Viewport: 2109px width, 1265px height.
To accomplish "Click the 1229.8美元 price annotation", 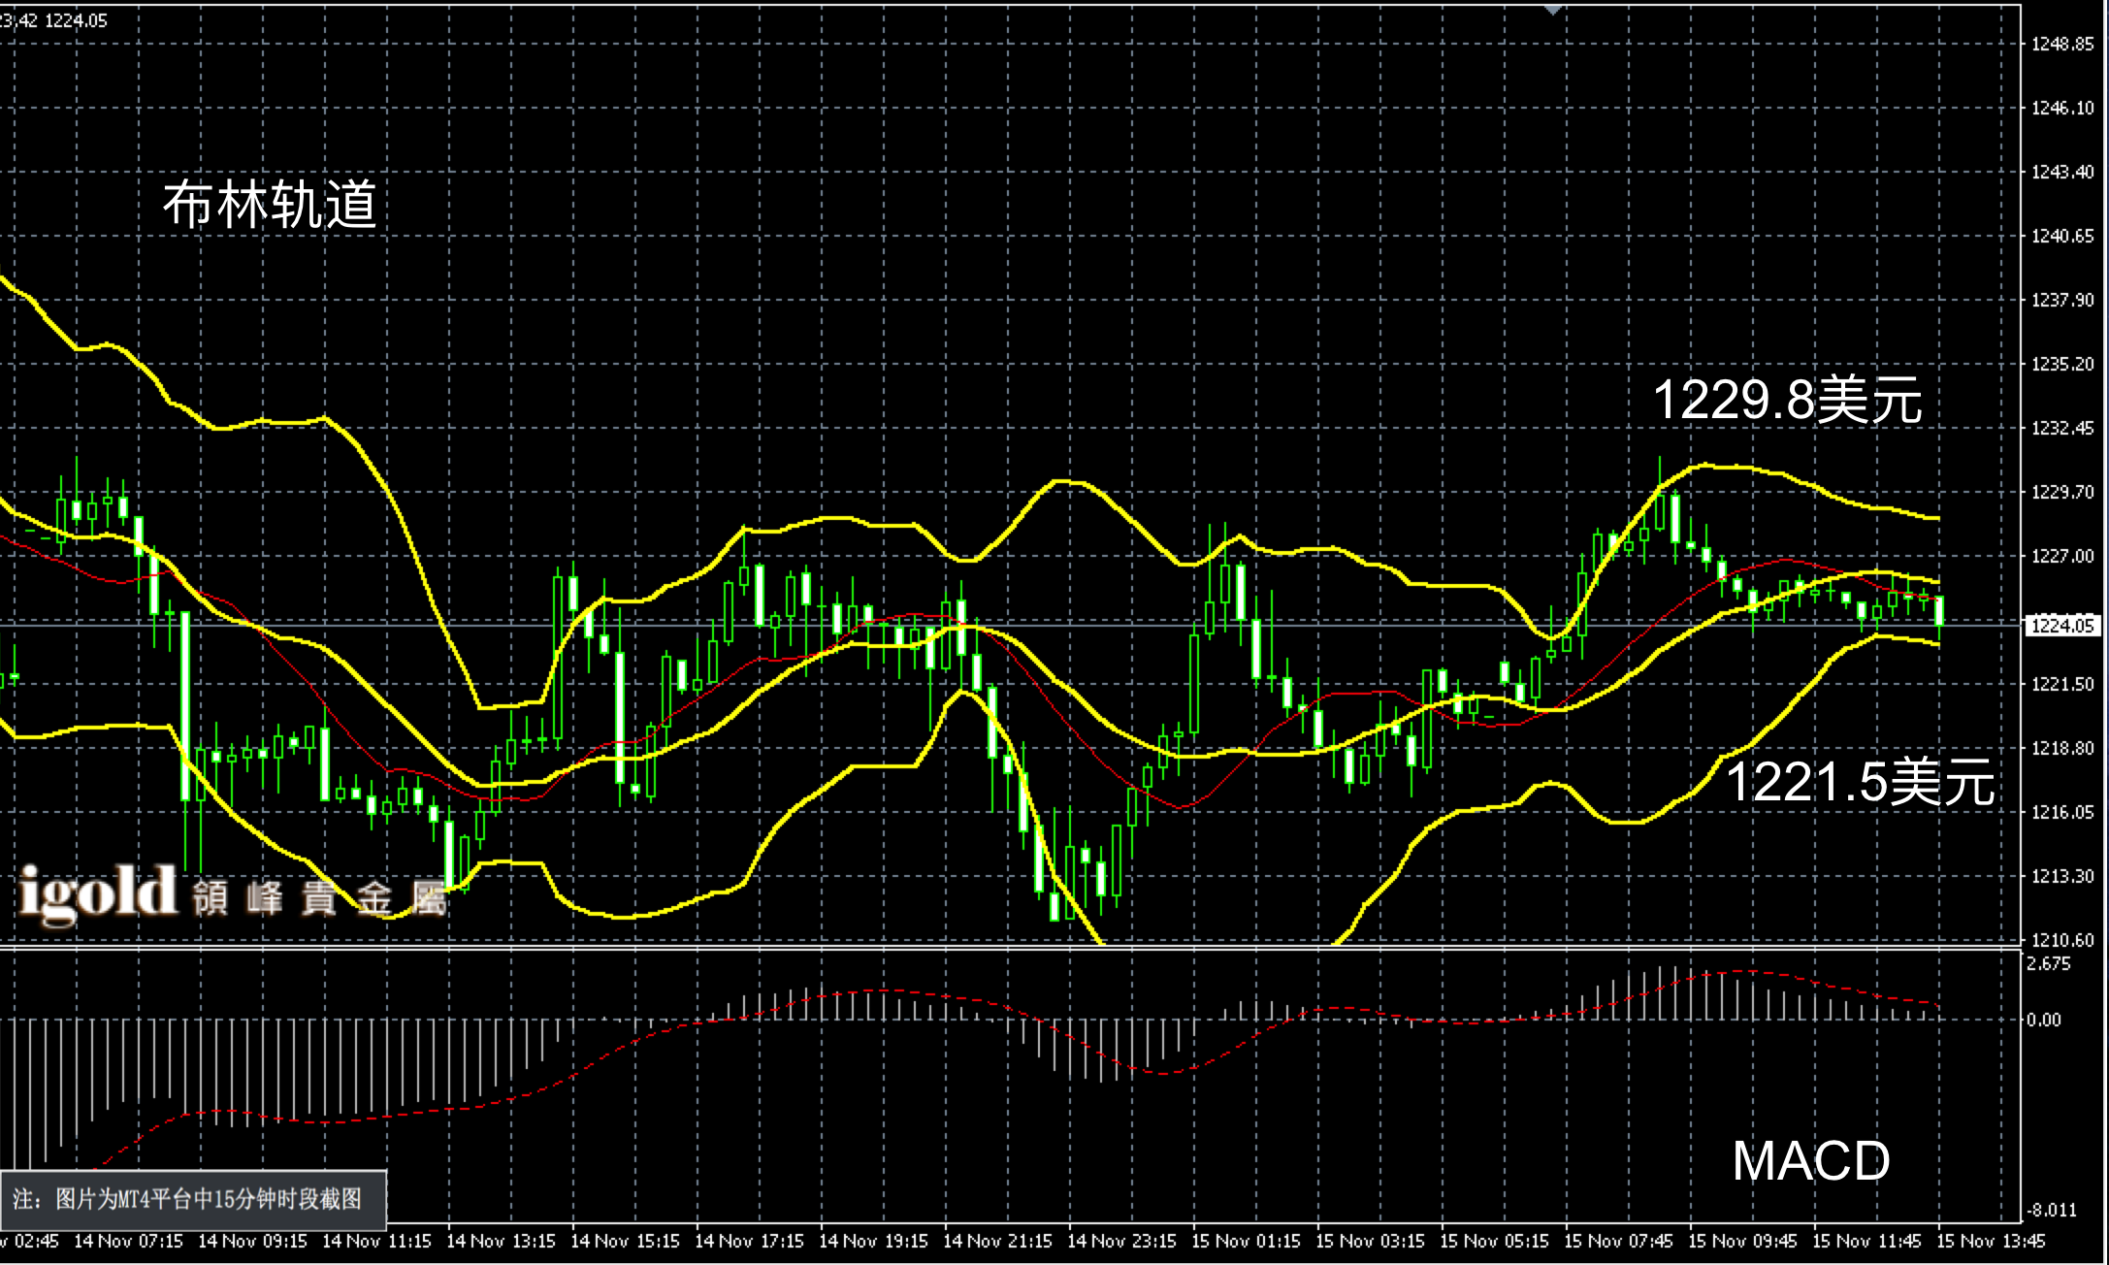I will [x=1786, y=399].
